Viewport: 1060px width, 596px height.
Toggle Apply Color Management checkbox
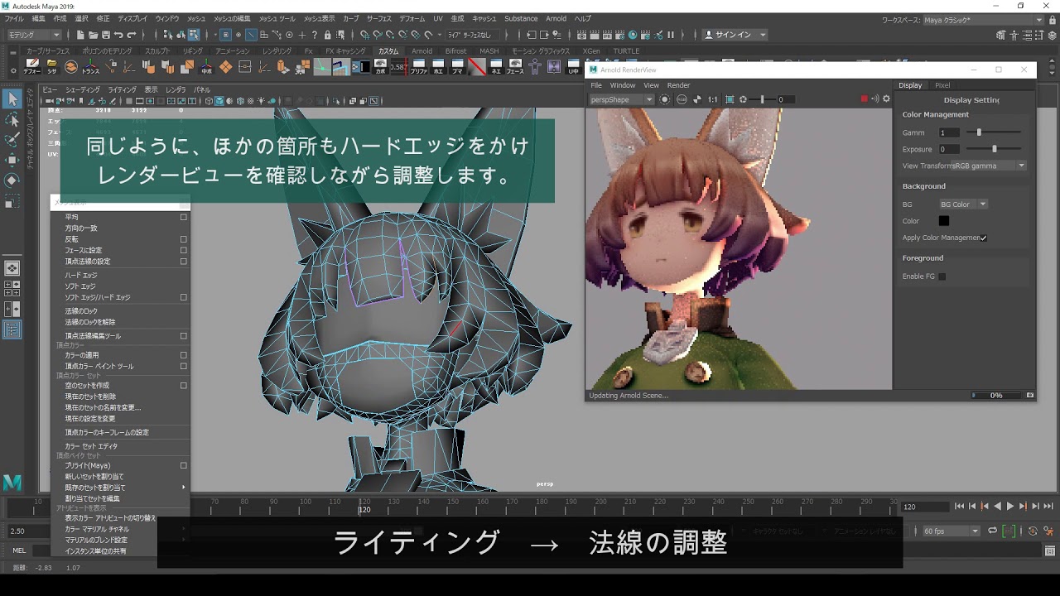983,238
